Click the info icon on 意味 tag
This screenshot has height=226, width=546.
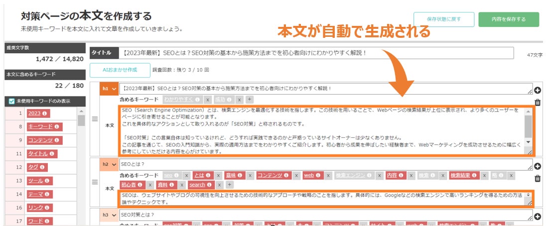[x=240, y=175]
